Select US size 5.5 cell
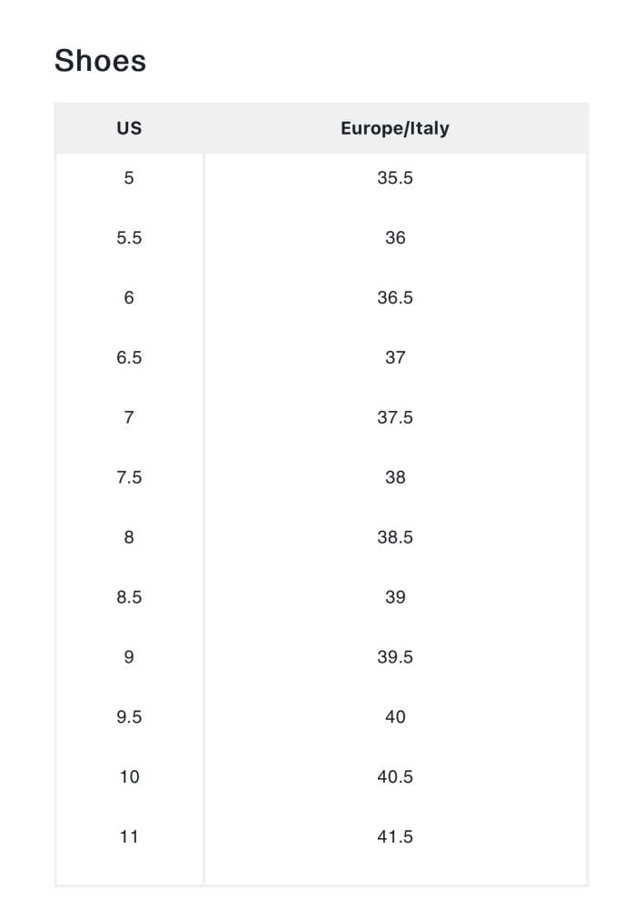Viewport: 643px width, 909px height. 129,238
